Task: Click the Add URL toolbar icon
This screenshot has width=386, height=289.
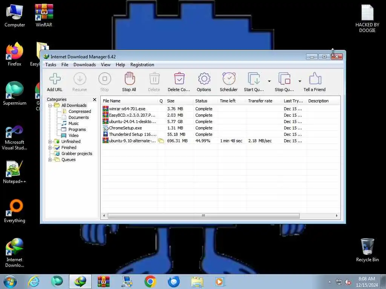Action: click(x=55, y=79)
